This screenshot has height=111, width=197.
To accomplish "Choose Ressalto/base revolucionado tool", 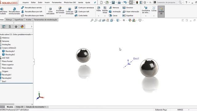I will (x=14, y=11).
